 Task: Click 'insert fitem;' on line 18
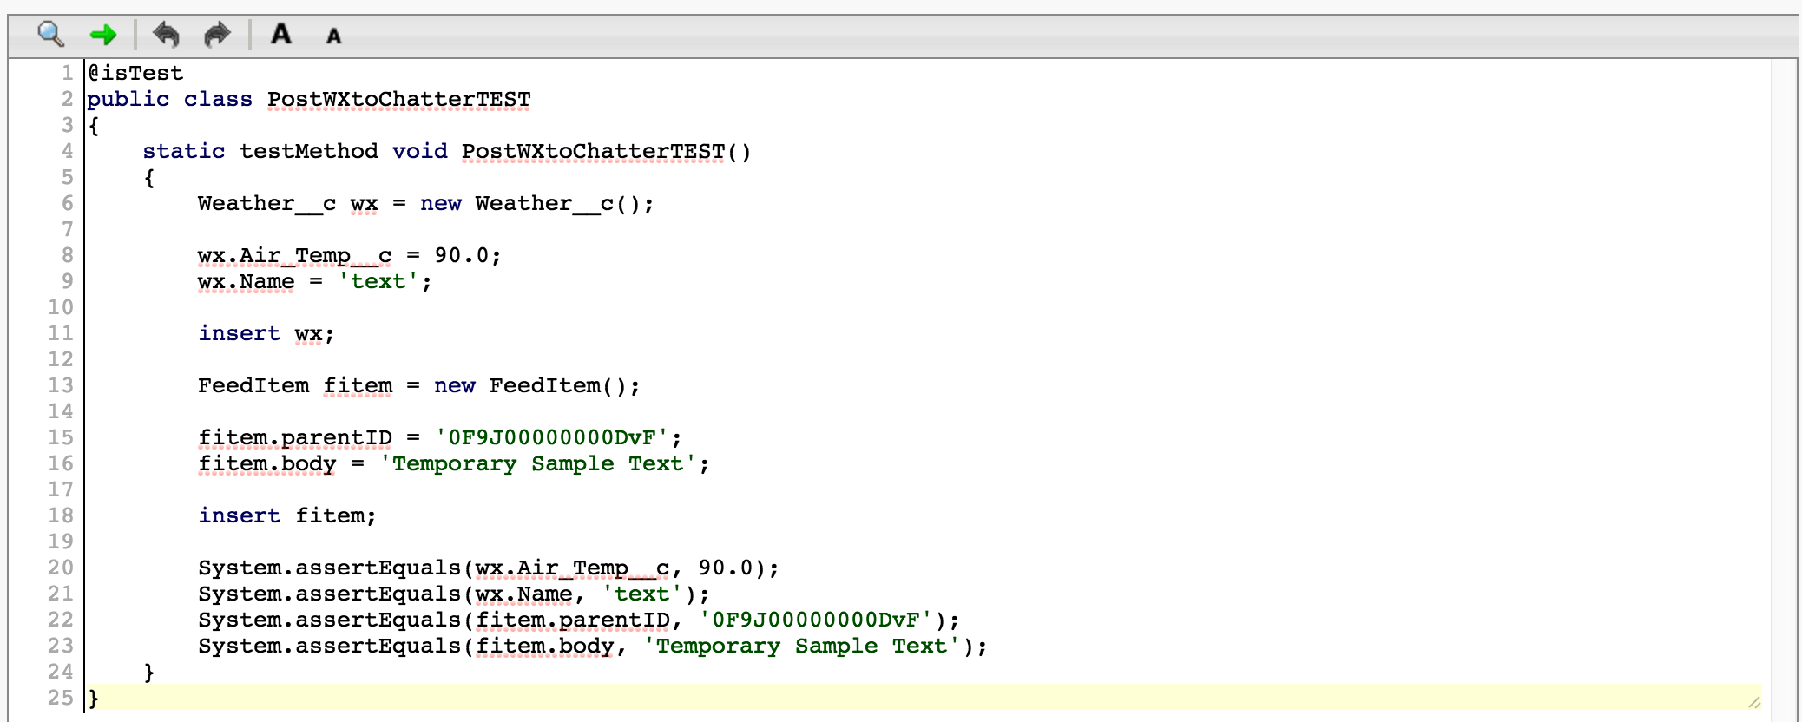pyautogui.click(x=286, y=516)
